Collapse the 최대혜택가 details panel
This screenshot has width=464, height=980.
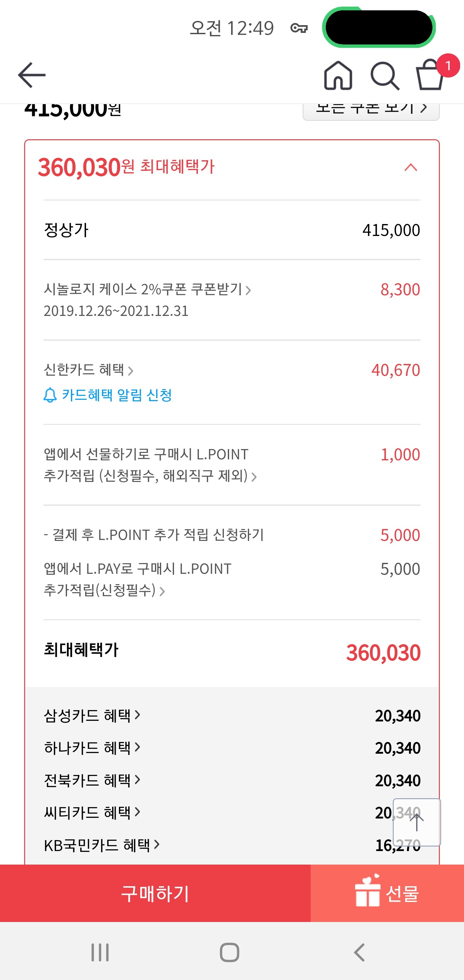pos(411,167)
